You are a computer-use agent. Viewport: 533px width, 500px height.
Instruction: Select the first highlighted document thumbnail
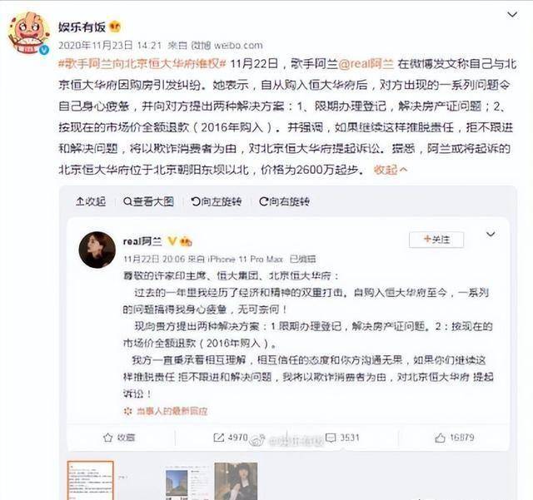tap(91, 480)
